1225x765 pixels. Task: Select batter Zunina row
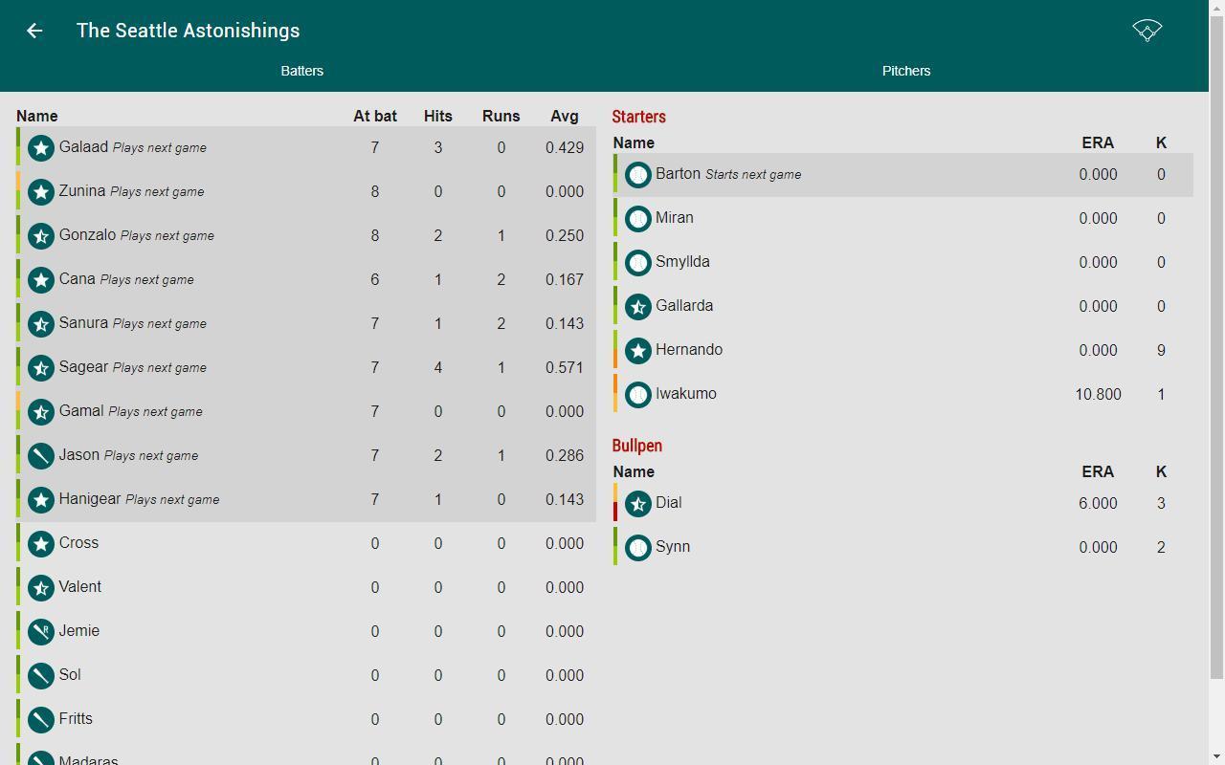[x=305, y=192]
